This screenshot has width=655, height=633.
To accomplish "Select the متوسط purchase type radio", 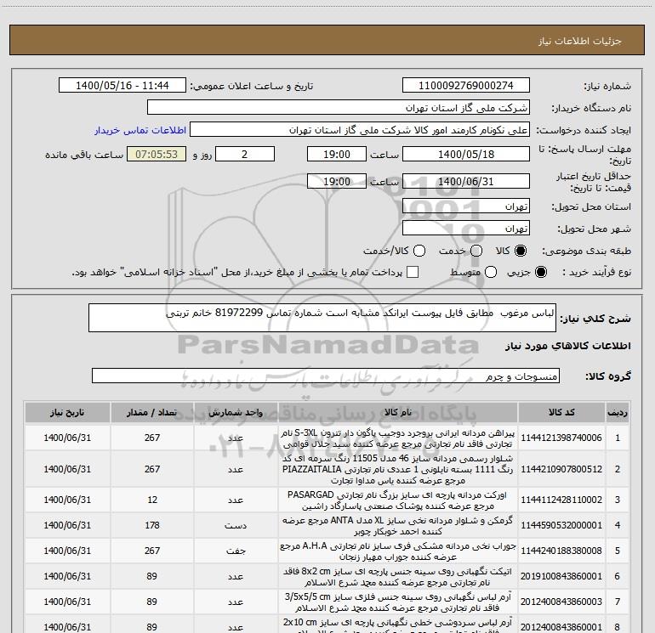I will [491, 272].
